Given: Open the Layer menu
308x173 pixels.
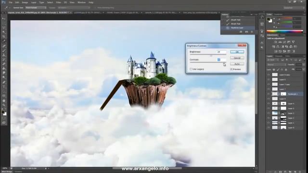Looking at the screenshot, I should click(34, 2).
